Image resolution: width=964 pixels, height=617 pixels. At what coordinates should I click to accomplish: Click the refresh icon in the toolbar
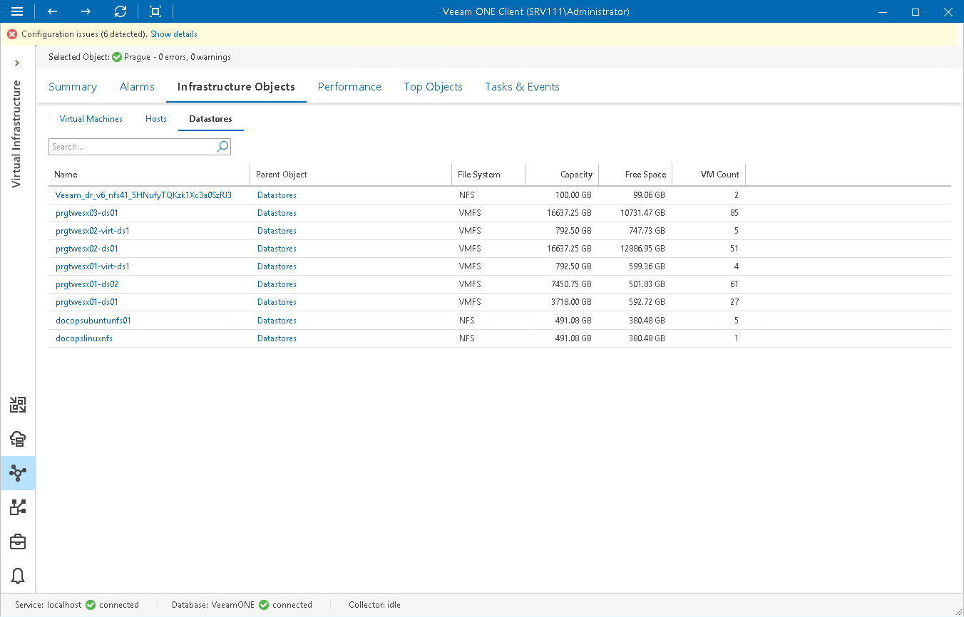[120, 11]
